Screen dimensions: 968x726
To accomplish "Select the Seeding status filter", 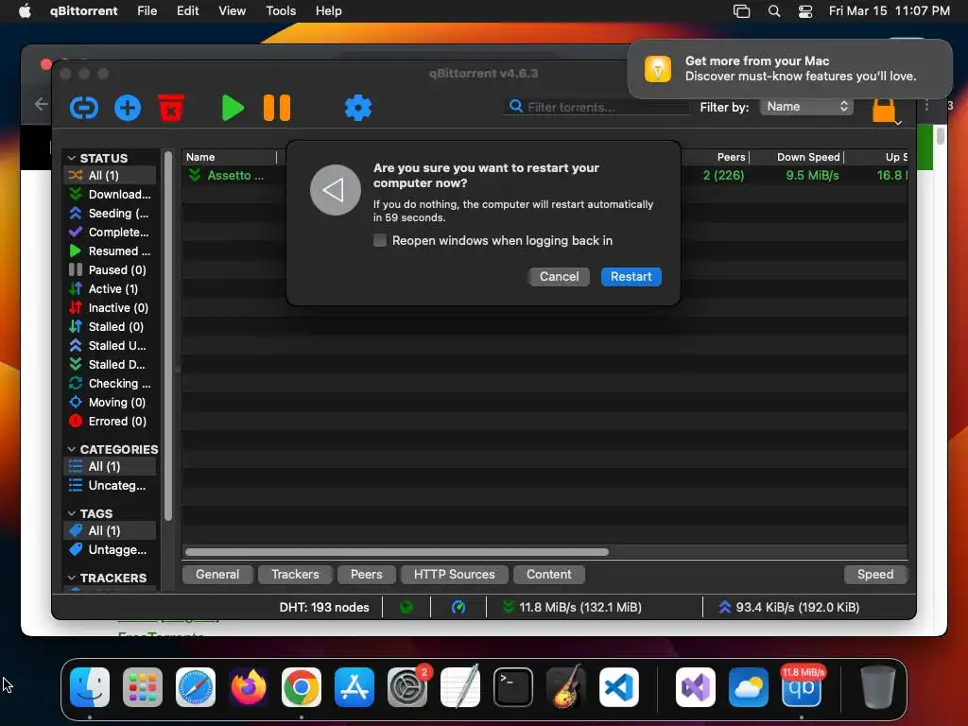I will point(110,214).
